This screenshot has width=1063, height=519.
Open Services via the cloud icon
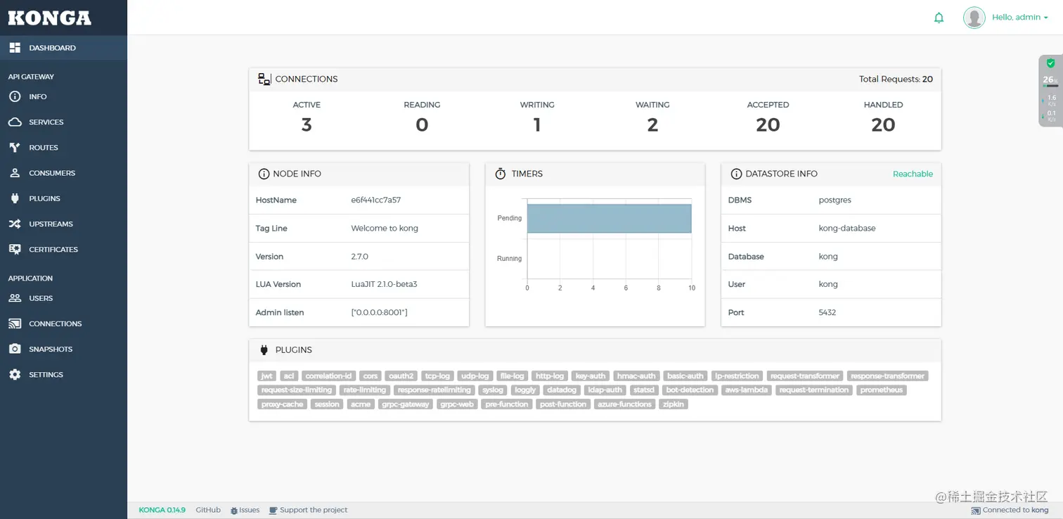pos(15,122)
